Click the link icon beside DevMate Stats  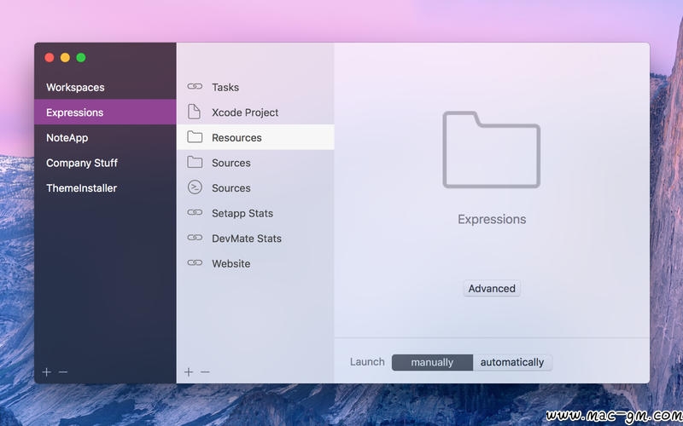point(195,238)
